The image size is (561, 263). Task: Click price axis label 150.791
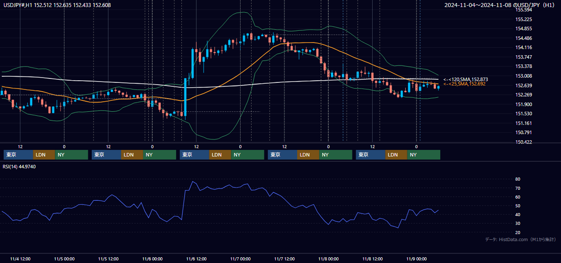tap(523, 132)
